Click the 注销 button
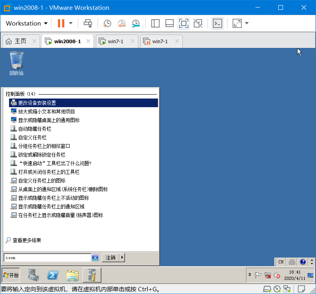Viewport: 316px width, 294px height. (111, 257)
